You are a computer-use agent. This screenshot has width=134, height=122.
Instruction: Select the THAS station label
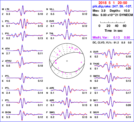coord(96,64)
